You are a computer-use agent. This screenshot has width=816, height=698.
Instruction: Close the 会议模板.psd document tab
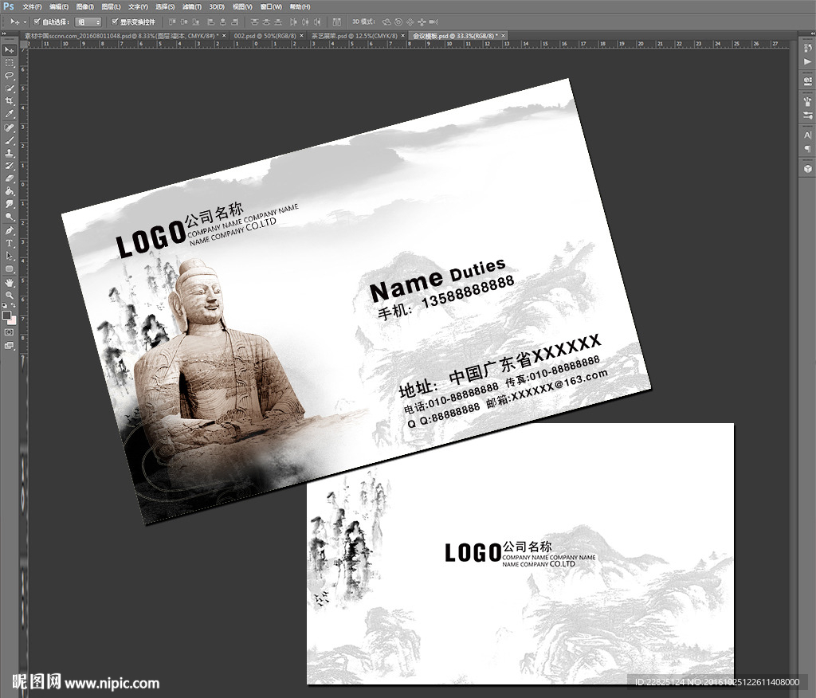[x=504, y=36]
